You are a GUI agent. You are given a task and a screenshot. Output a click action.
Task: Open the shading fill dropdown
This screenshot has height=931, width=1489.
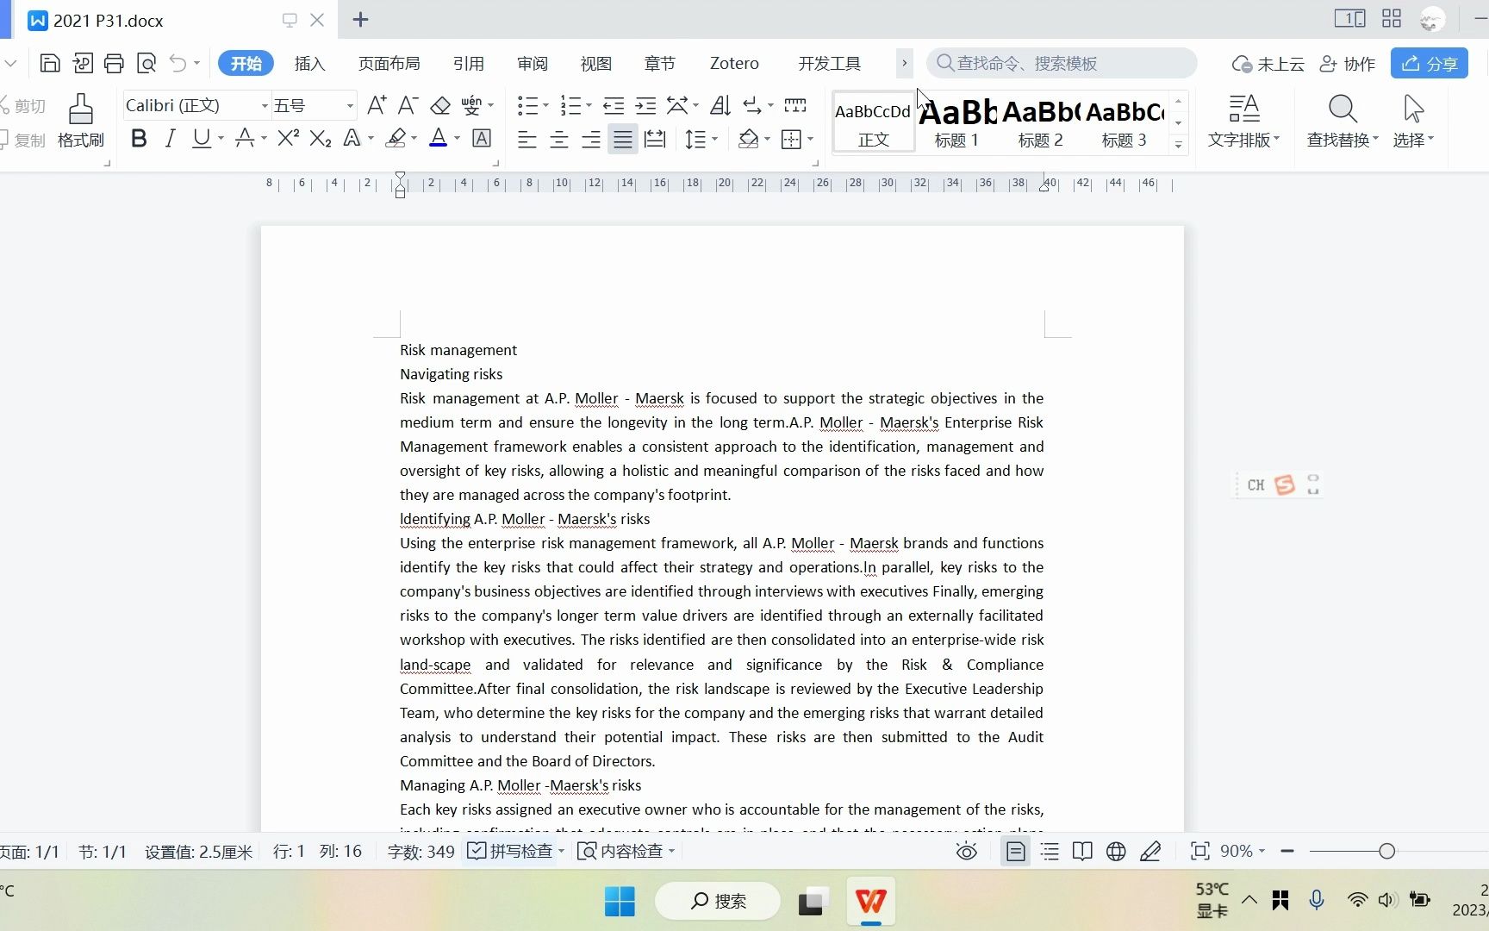point(766,139)
